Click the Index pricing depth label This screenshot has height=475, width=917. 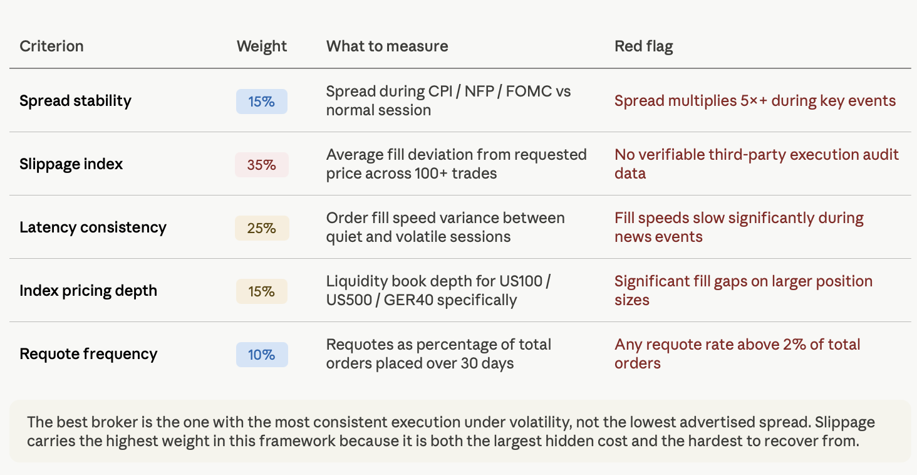tap(88, 291)
